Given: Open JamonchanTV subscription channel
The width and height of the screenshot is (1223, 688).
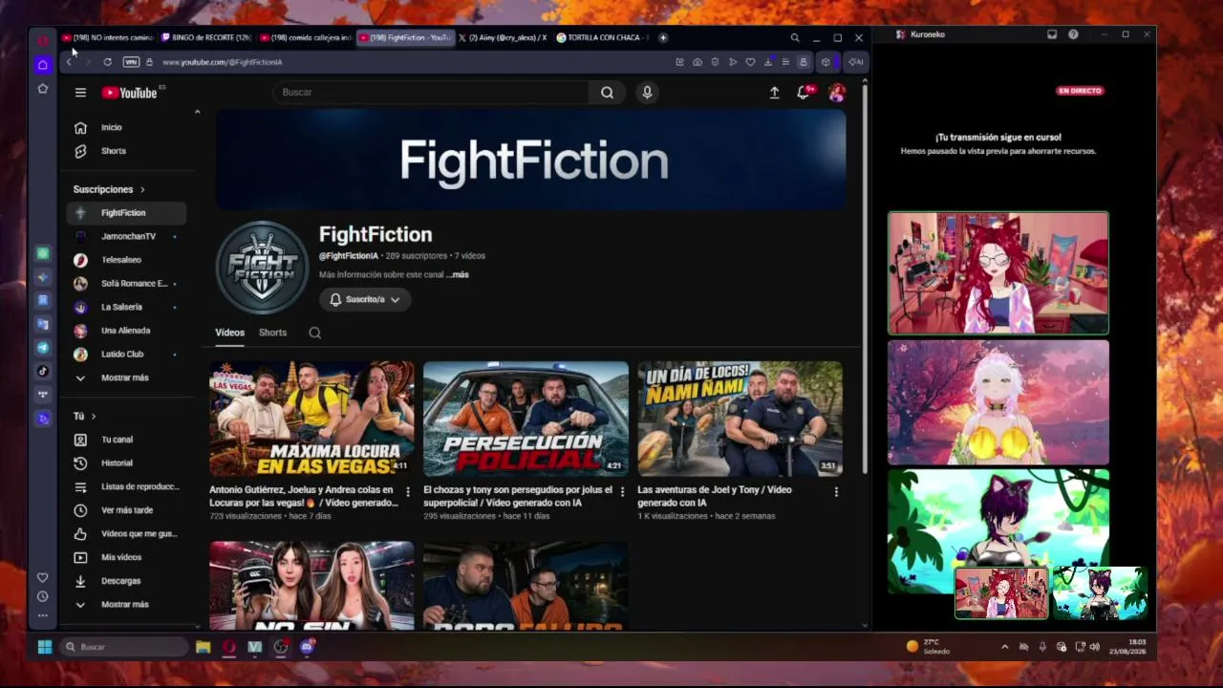Looking at the screenshot, I should pyautogui.click(x=125, y=236).
